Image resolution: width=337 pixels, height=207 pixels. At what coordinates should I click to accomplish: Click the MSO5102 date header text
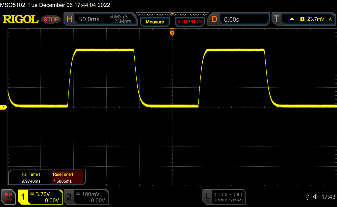pyautogui.click(x=55, y=5)
